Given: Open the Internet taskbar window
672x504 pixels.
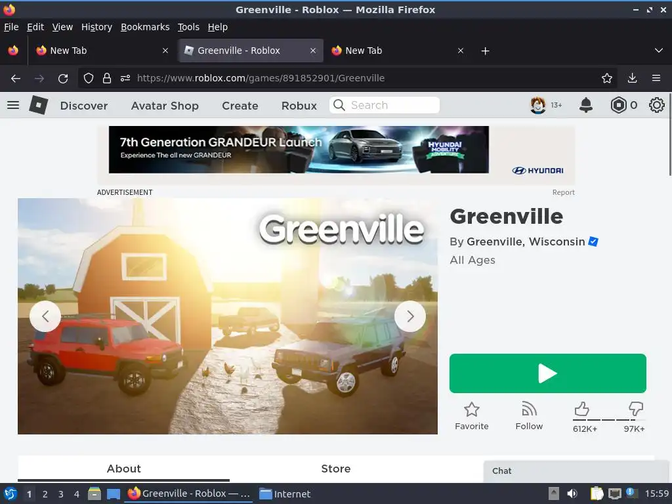Looking at the screenshot, I should click(285, 494).
